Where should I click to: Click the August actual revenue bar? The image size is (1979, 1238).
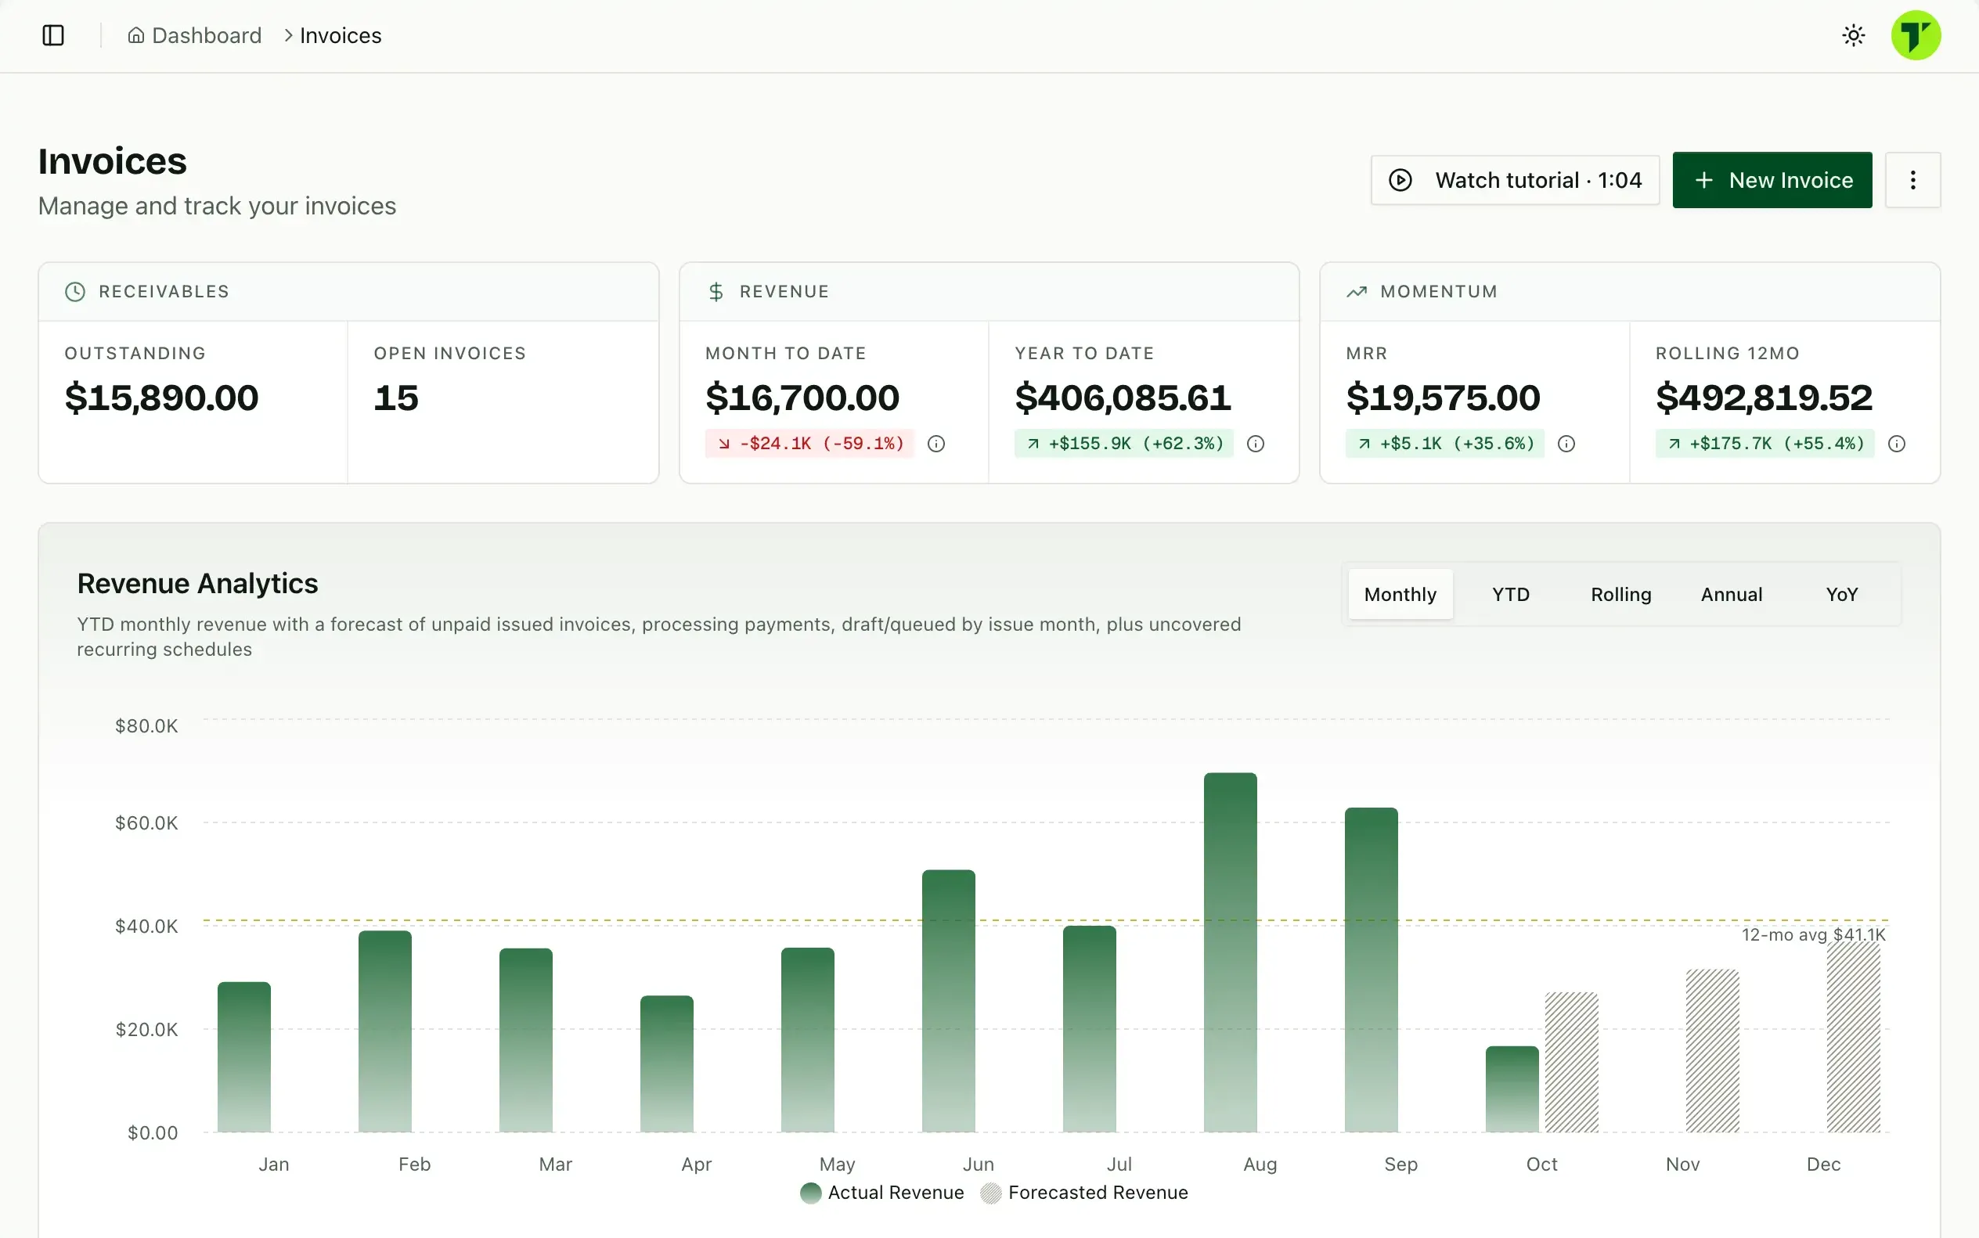point(1231,953)
